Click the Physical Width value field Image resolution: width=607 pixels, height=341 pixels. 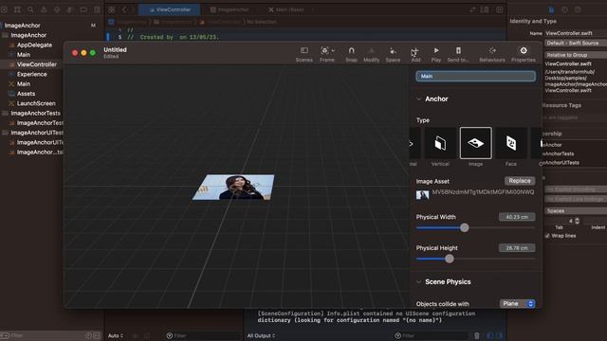517,217
